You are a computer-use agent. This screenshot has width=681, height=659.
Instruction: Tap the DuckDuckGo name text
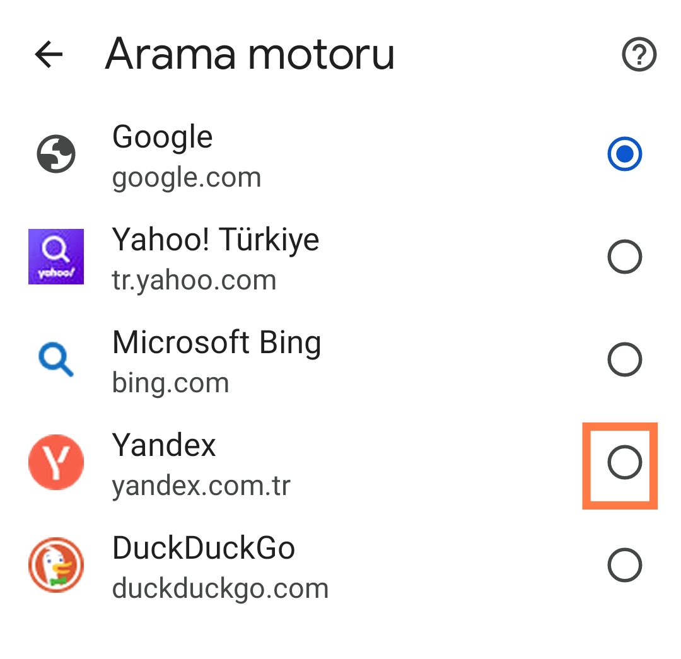coord(203,548)
